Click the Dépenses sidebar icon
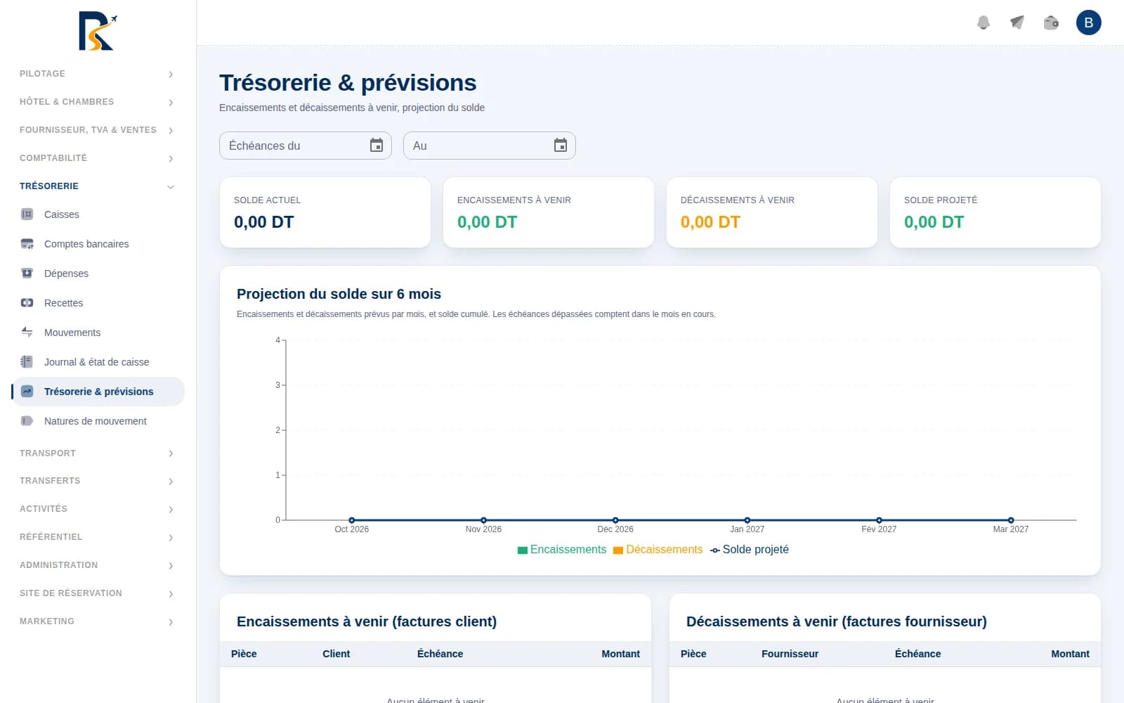Viewport: 1124px width, 703px height. click(x=27, y=273)
